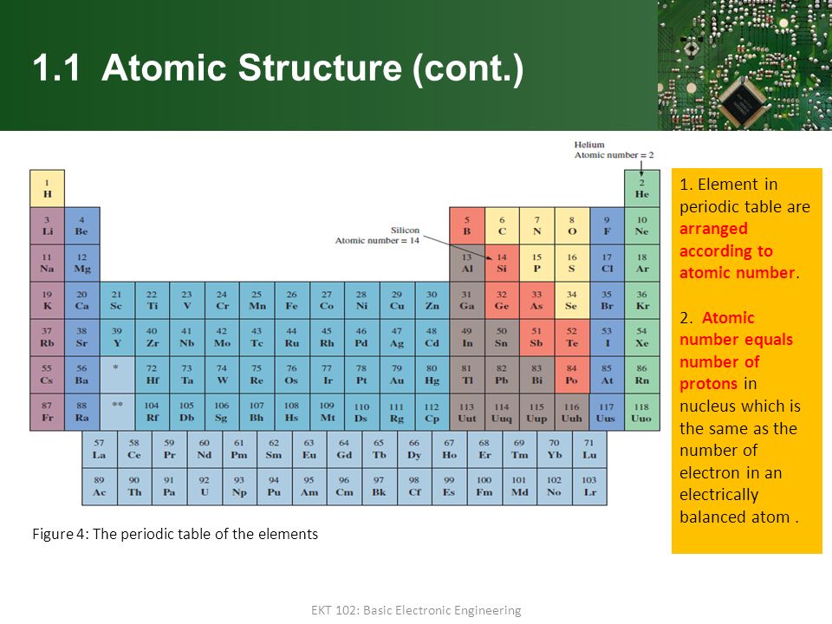Viewport: 832px width, 624px height.
Task: Select the Aluminium (Al) cell
Action: click(467, 263)
